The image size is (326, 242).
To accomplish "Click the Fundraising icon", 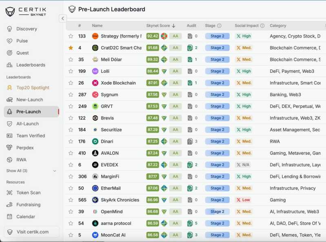I will click(x=9, y=205).
